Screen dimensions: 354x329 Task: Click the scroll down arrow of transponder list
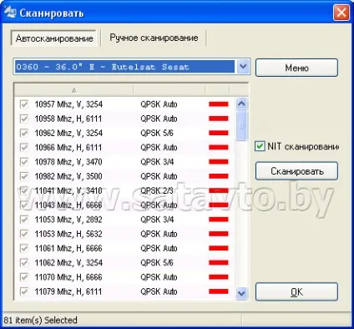pyautogui.click(x=241, y=293)
